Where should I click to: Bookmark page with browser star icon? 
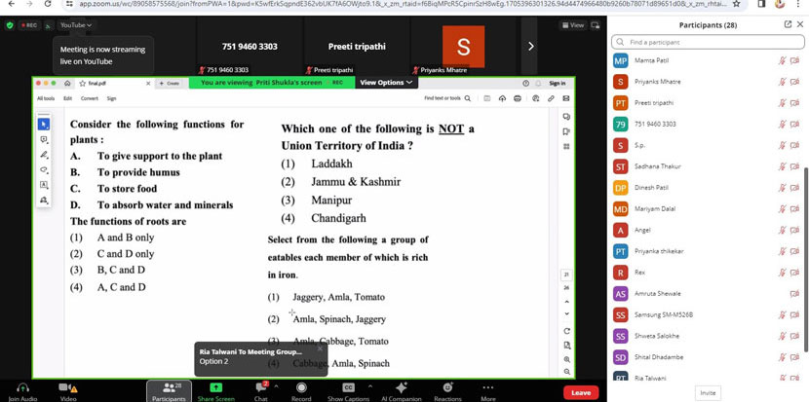736,3
